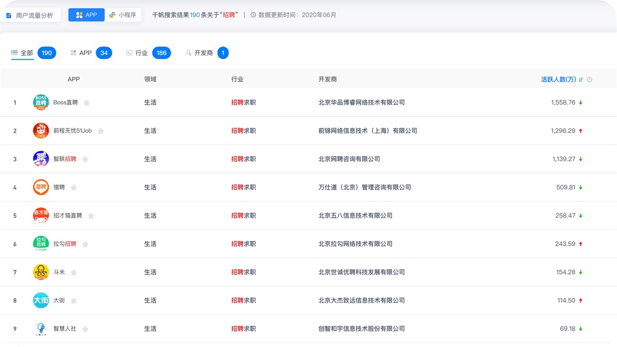Open Boss直聘 app logo icon
This screenshot has width=617, height=347.
(41, 102)
